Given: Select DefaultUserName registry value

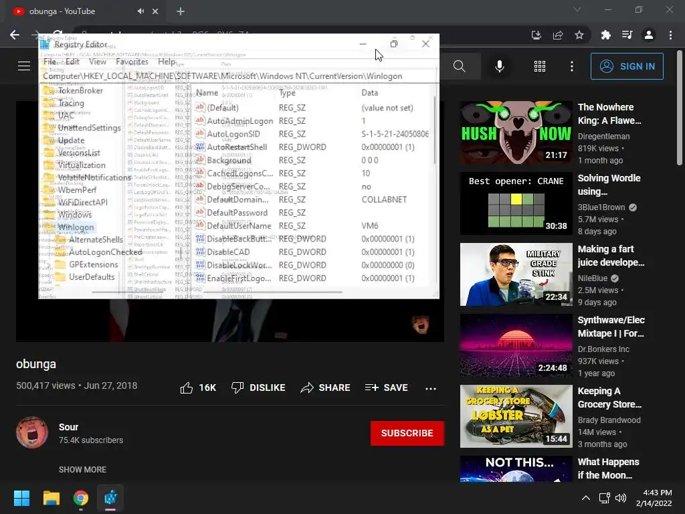Looking at the screenshot, I should tap(239, 226).
